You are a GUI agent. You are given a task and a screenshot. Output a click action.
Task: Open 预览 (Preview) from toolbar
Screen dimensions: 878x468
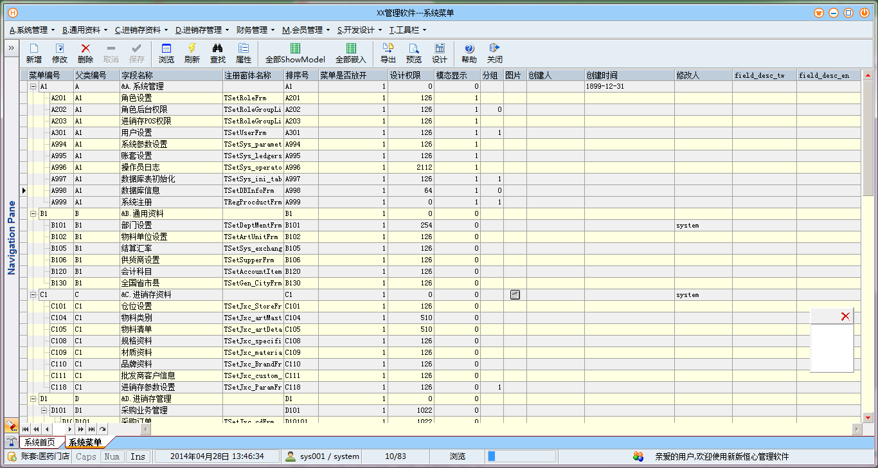coord(414,53)
